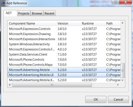Click version 4.0.1.0 cell
133x107 pixels.
click(x=62, y=49)
